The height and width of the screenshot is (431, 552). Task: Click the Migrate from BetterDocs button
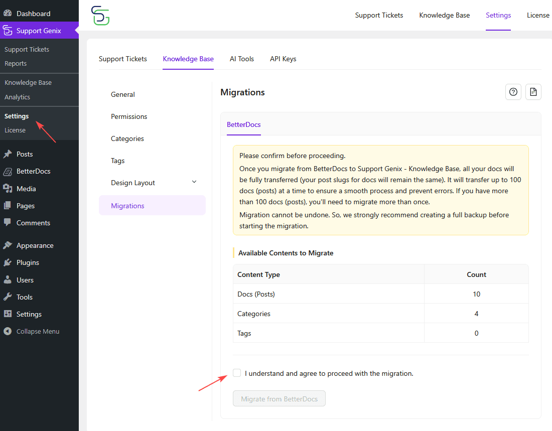[279, 398]
